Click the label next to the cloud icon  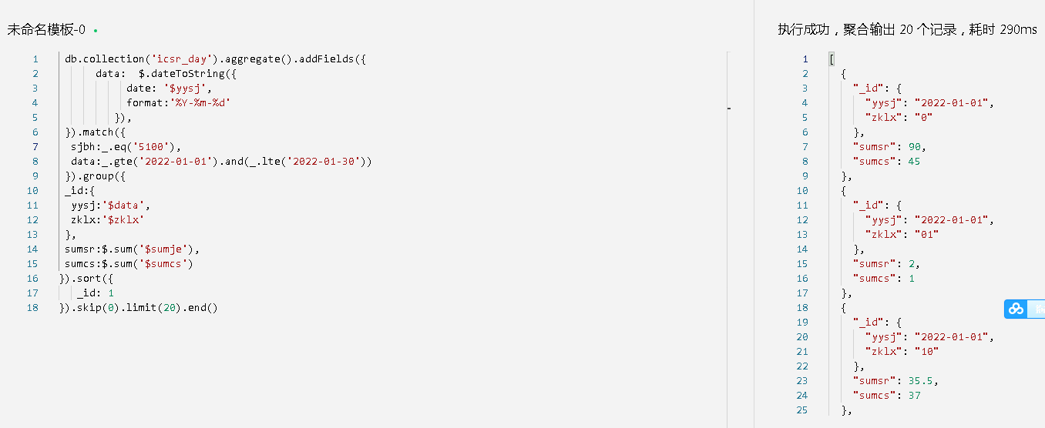click(1038, 309)
